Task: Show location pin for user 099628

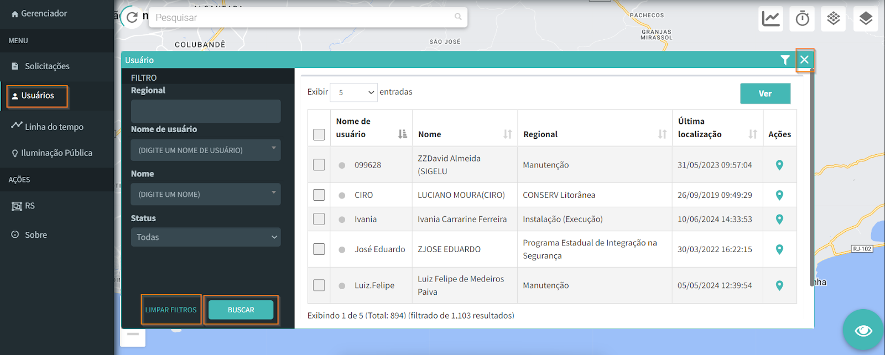Action: [x=779, y=165]
